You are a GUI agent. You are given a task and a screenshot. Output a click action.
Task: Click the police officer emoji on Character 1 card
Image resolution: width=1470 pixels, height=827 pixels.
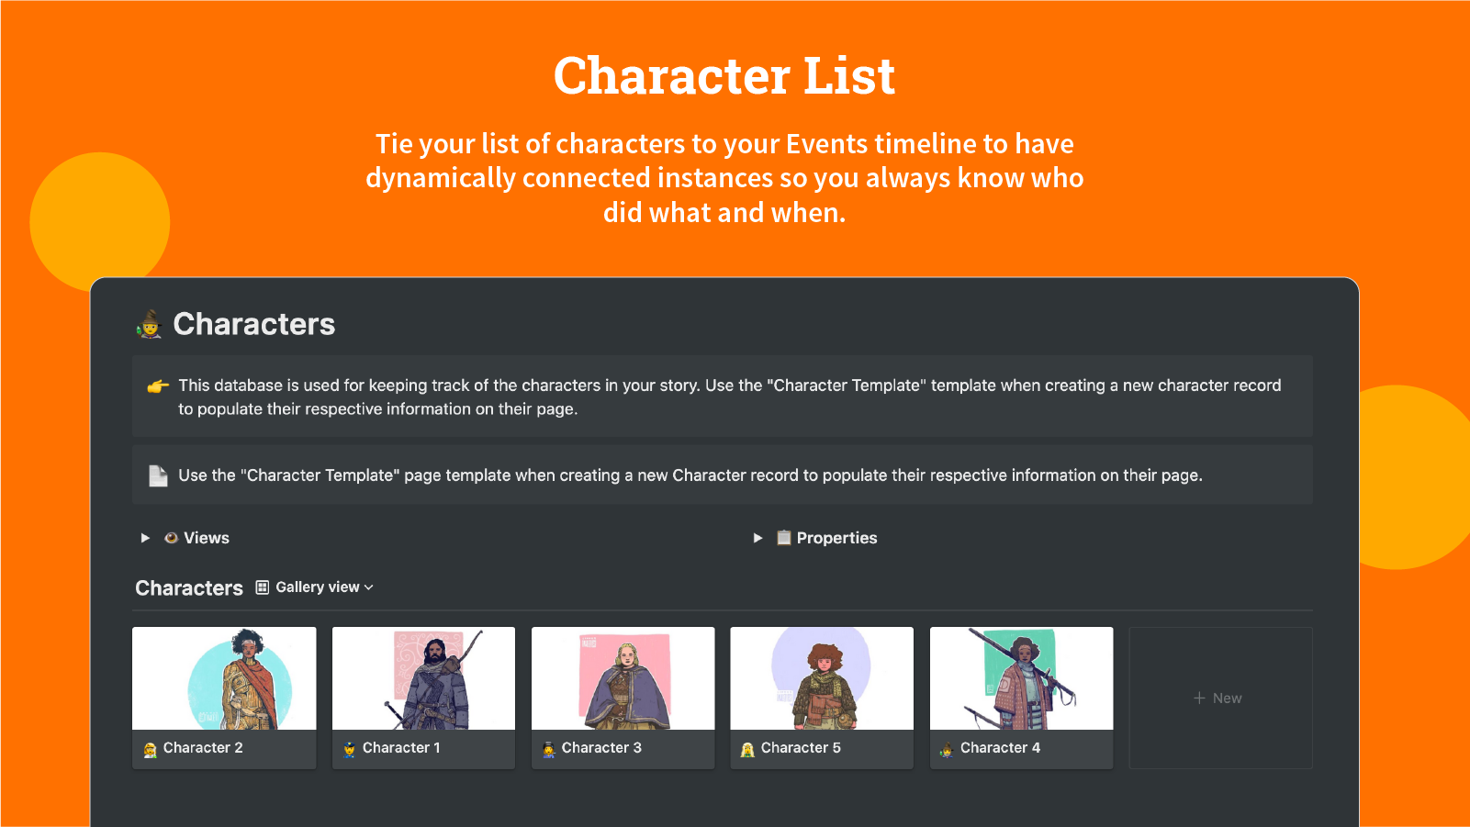pyautogui.click(x=350, y=747)
